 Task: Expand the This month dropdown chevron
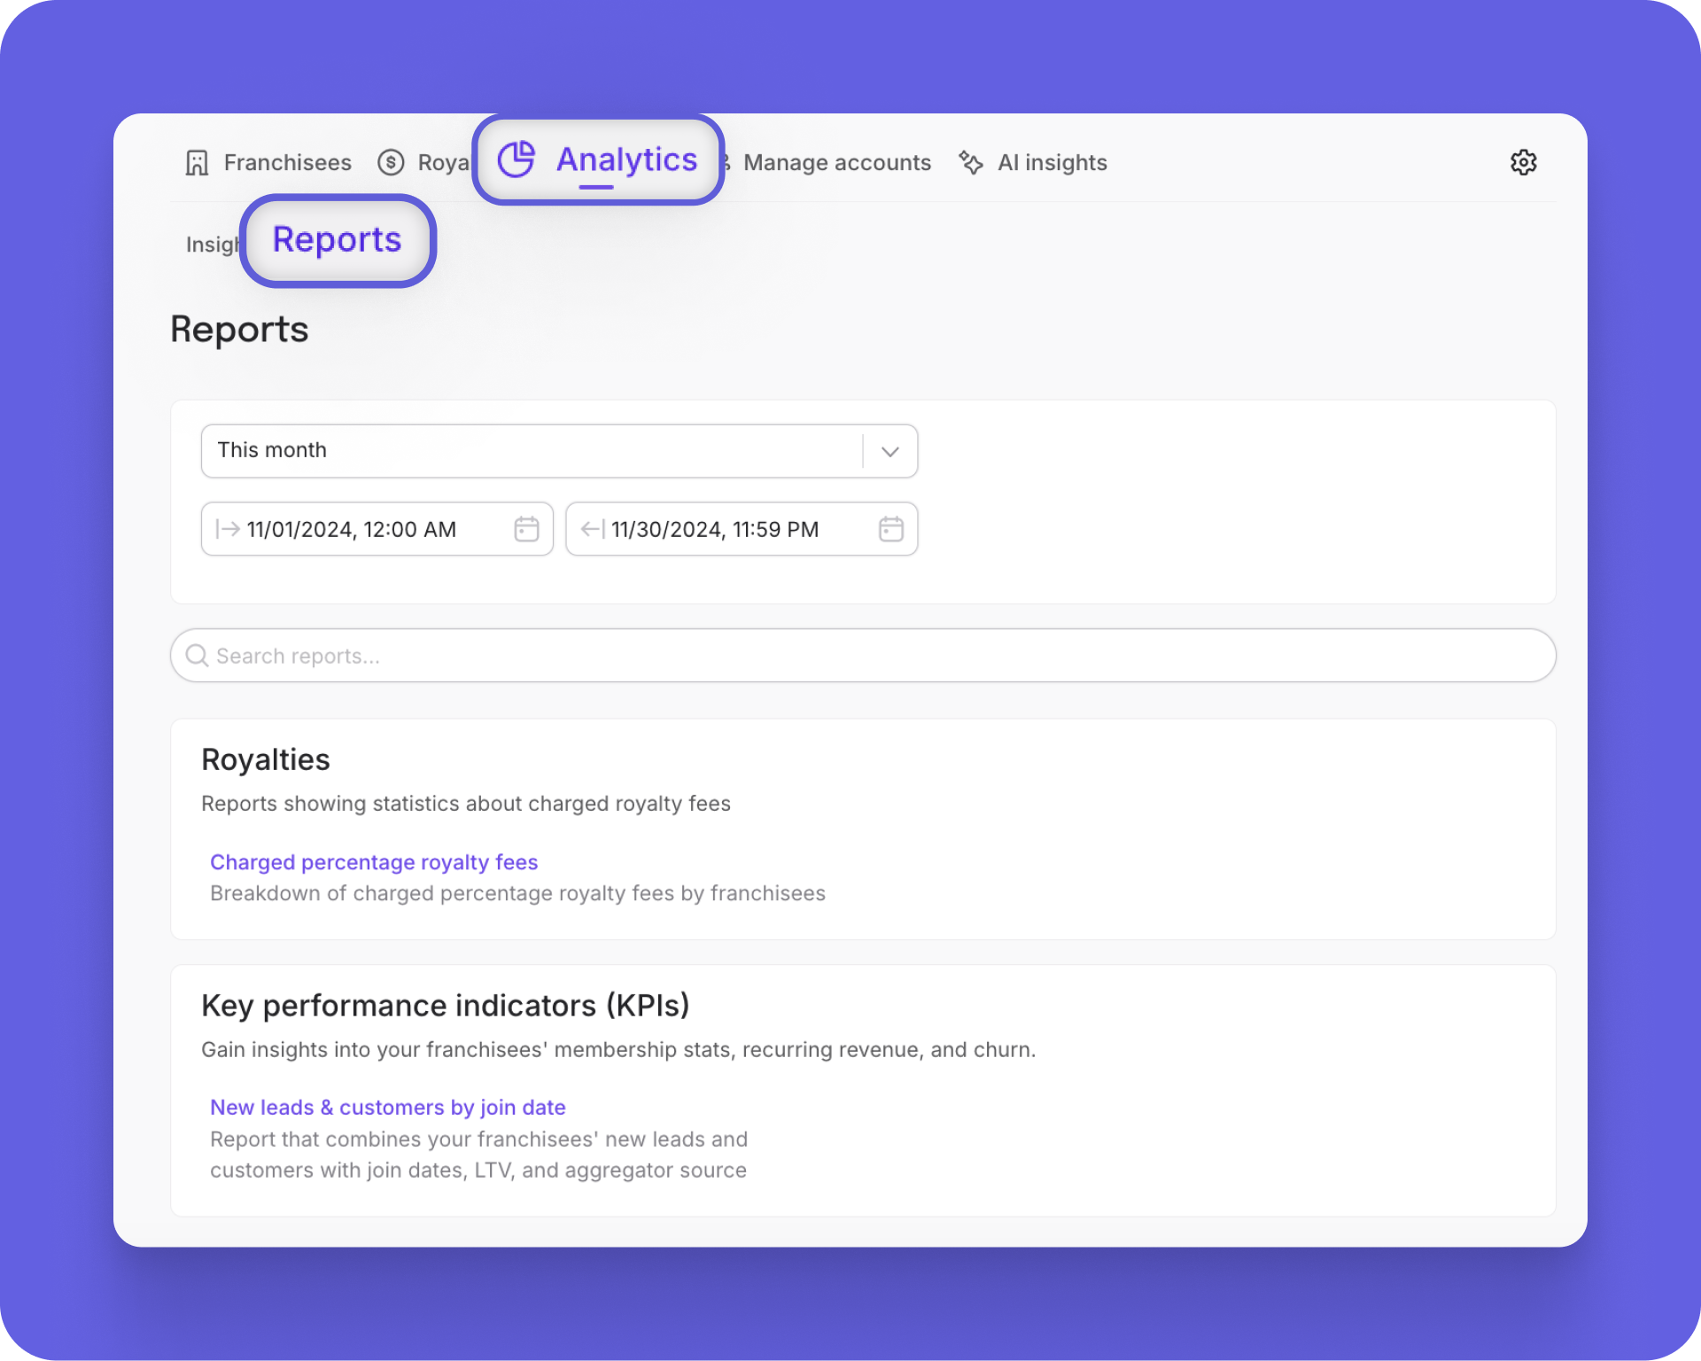pos(890,452)
